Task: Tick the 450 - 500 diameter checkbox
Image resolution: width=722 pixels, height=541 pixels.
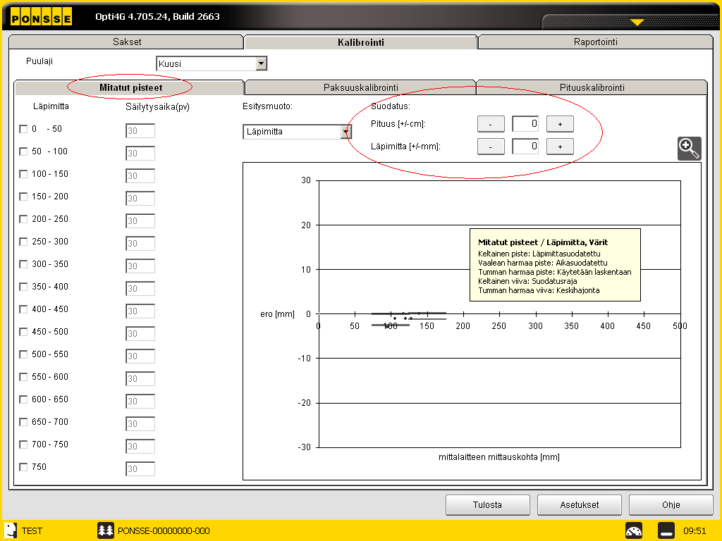Action: (23, 332)
